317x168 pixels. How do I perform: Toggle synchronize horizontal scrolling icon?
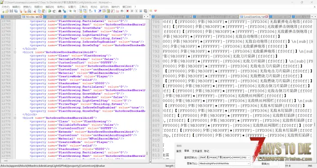[85, 11]
